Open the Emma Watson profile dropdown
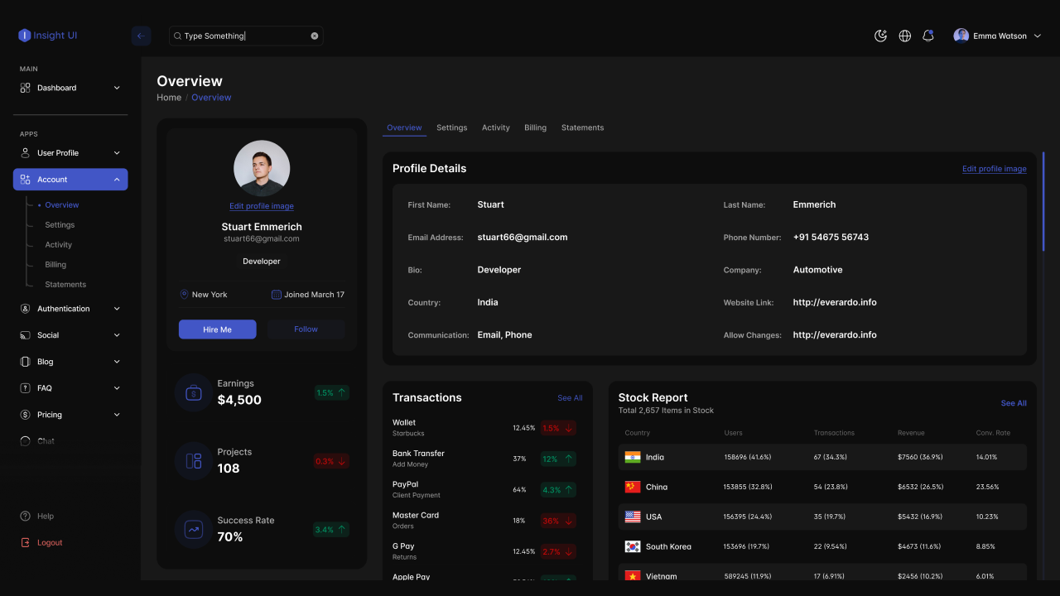 tap(998, 36)
